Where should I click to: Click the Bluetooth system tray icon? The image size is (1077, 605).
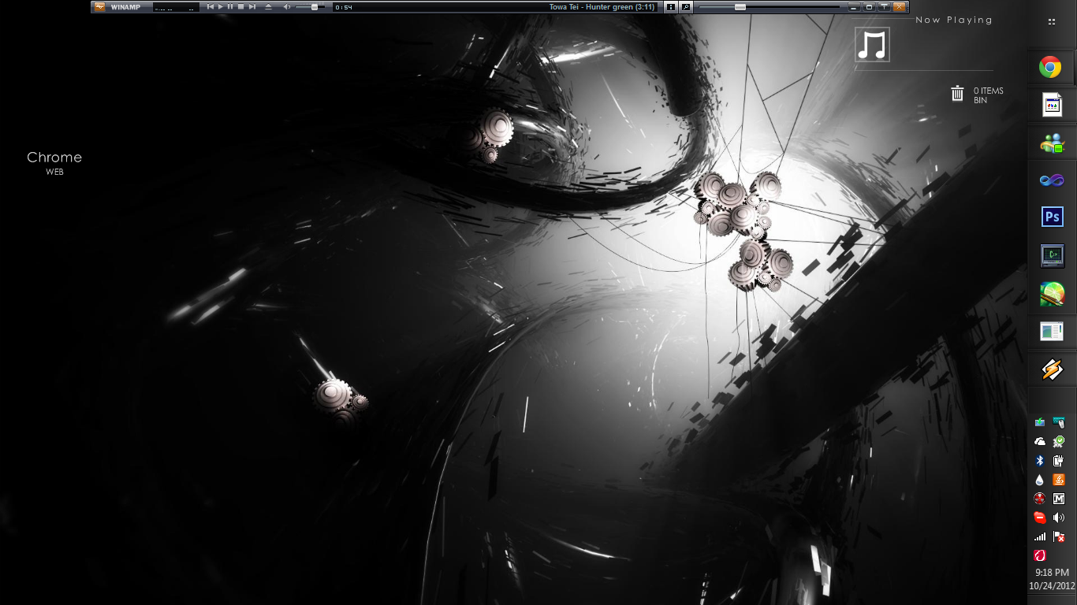(x=1039, y=461)
